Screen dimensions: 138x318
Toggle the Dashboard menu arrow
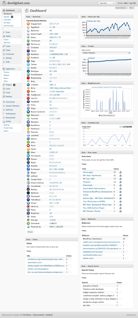tap(20, 10)
